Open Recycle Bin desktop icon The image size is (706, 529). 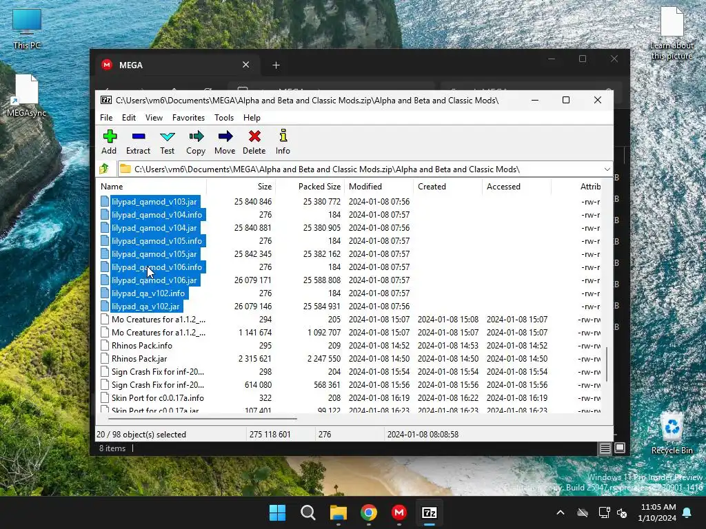[672, 434]
